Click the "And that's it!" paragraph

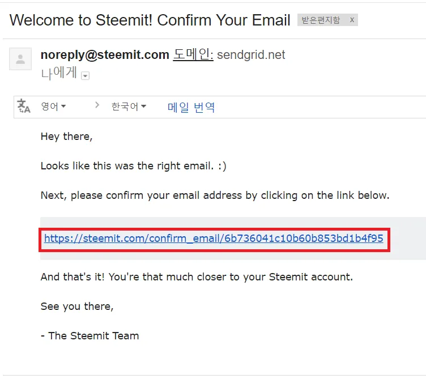[197, 277]
